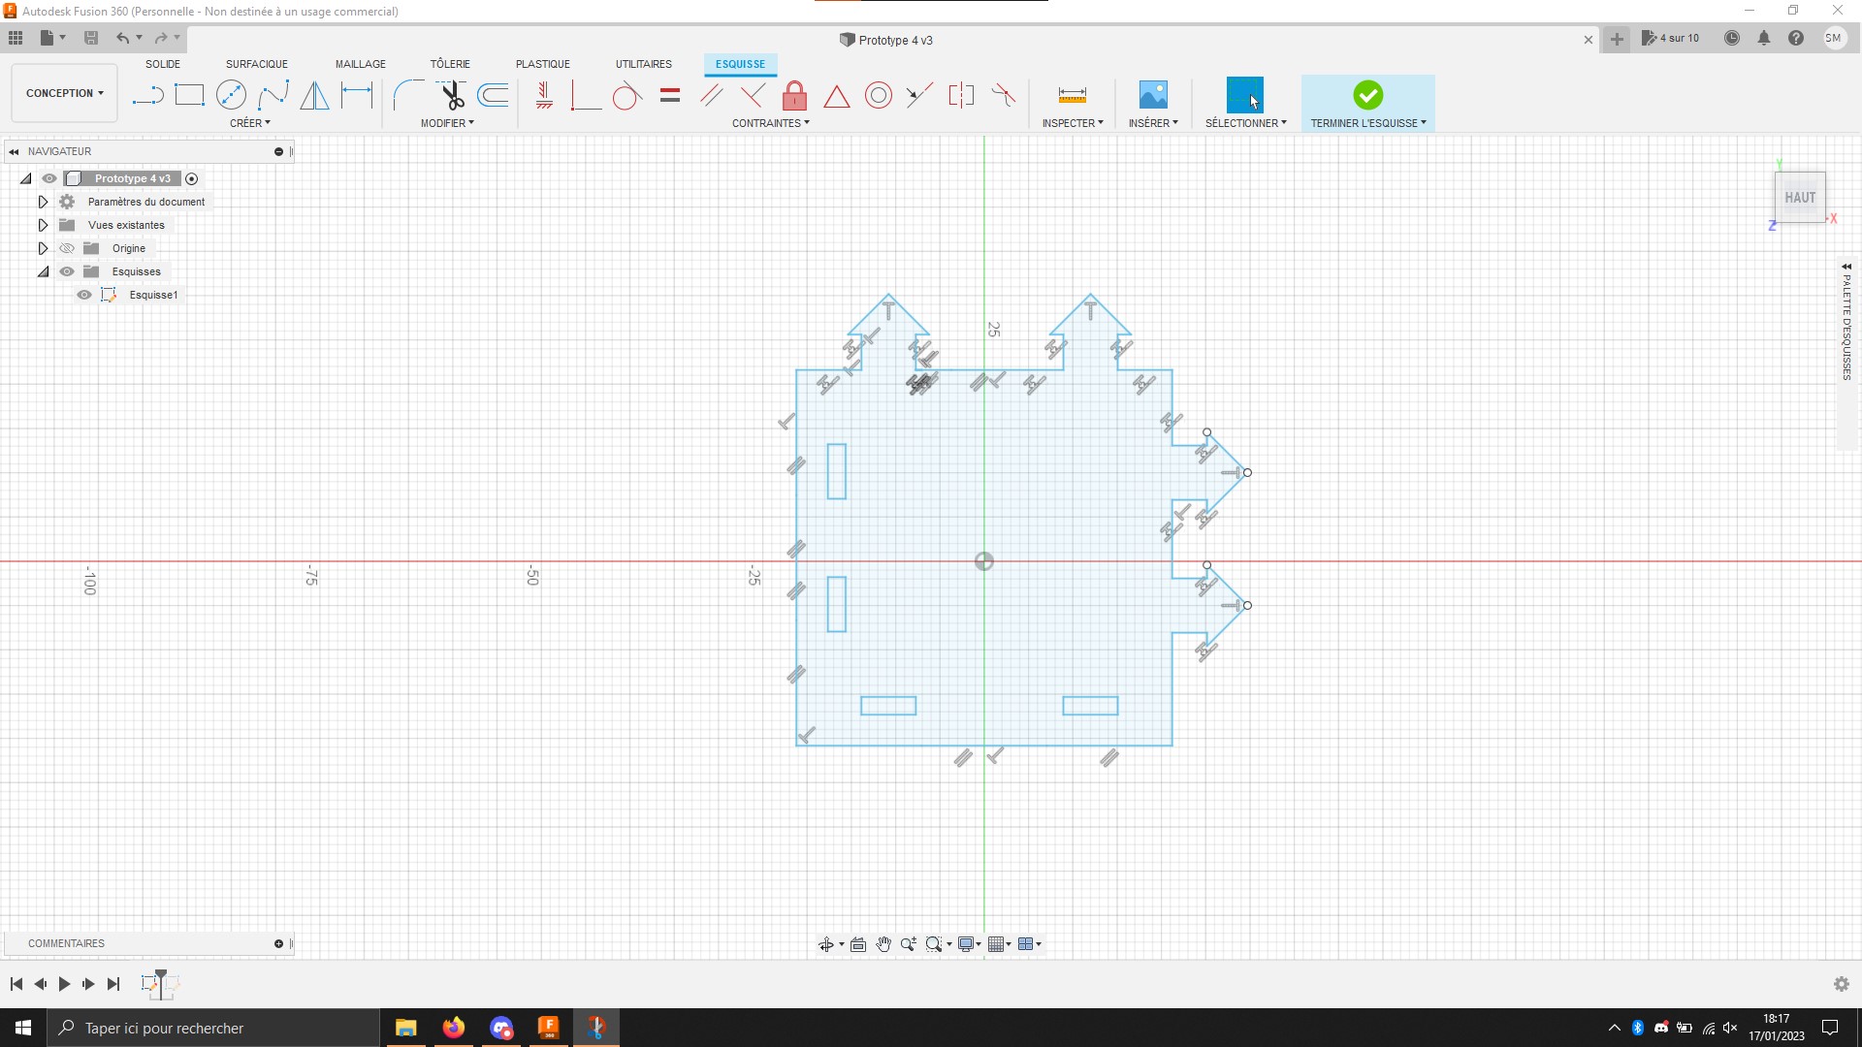Select the Mirror tool icon
The image size is (1862, 1047).
314,95
